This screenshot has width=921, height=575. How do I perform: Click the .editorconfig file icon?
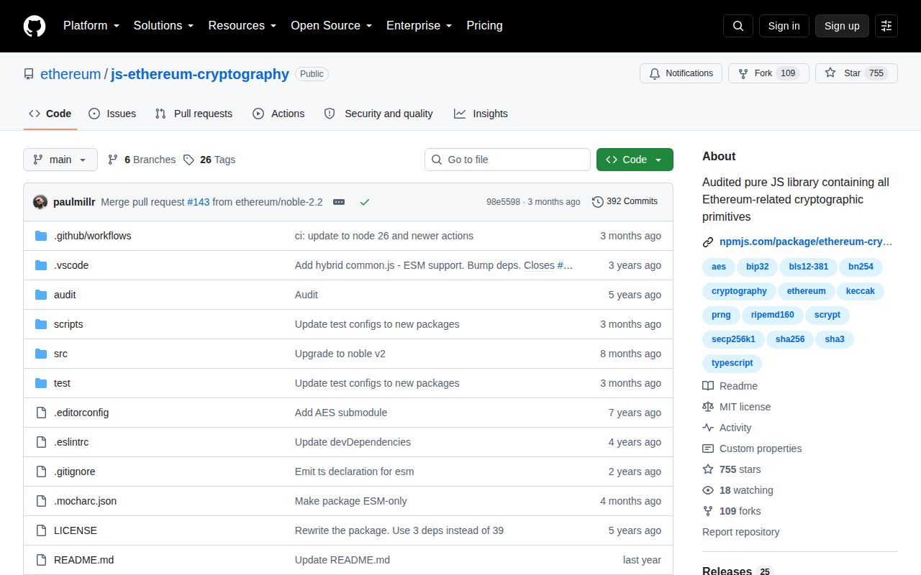pyautogui.click(x=41, y=413)
